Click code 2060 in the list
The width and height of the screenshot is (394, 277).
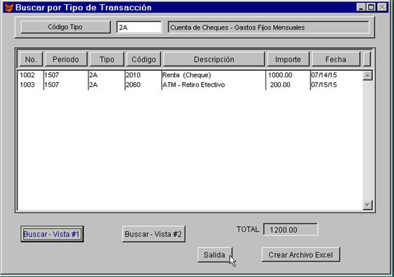pos(133,85)
